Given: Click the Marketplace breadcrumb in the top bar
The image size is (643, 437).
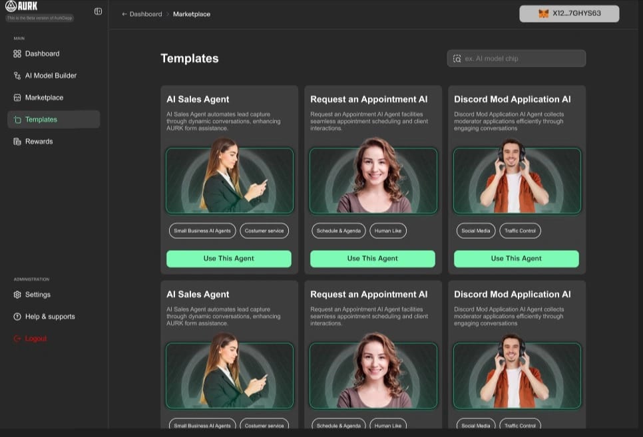Looking at the screenshot, I should point(192,14).
